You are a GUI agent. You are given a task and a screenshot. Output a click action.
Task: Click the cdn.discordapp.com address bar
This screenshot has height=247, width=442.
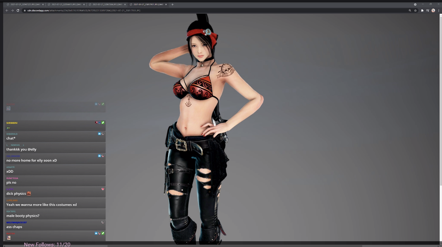(214, 10)
